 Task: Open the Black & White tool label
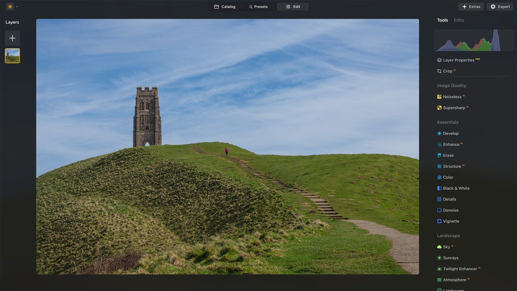[456, 188]
